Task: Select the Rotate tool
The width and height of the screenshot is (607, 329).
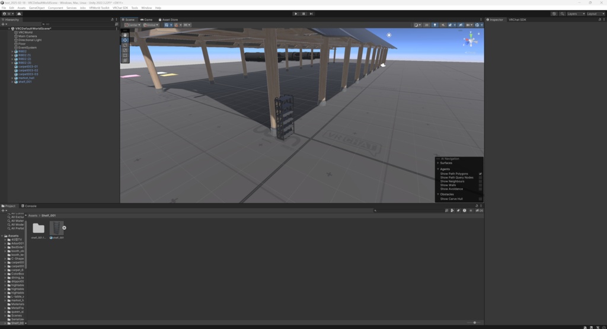Action: 125,45
